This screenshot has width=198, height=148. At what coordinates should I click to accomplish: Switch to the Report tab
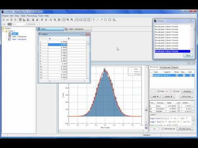[175, 67]
